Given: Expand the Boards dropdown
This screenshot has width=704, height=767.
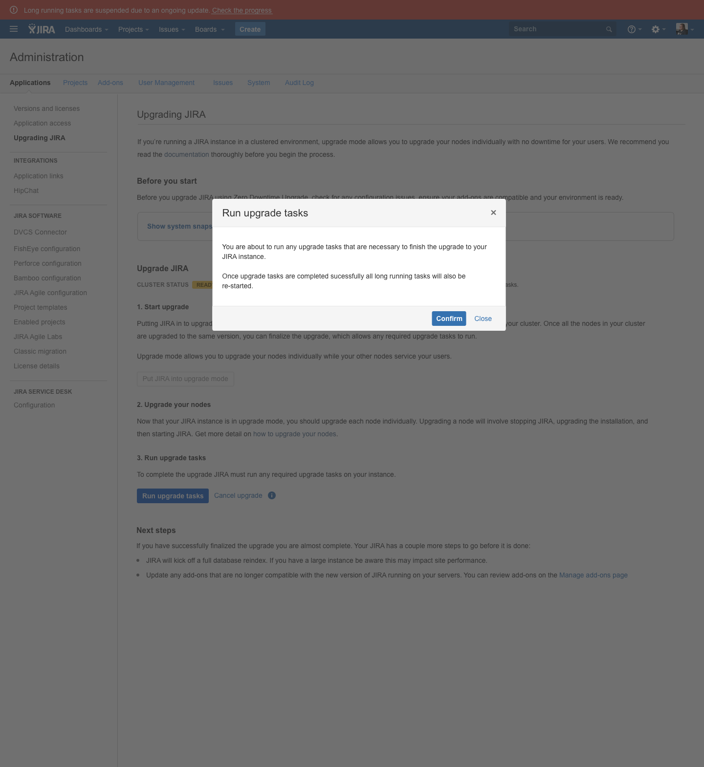Looking at the screenshot, I should coord(210,29).
